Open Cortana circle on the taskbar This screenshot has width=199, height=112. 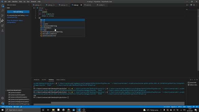[x=43, y=110]
